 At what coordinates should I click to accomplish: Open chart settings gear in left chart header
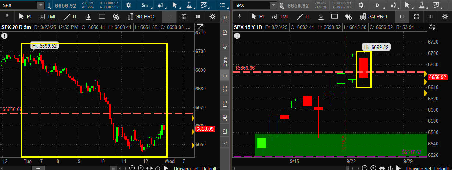(x=128, y=5)
